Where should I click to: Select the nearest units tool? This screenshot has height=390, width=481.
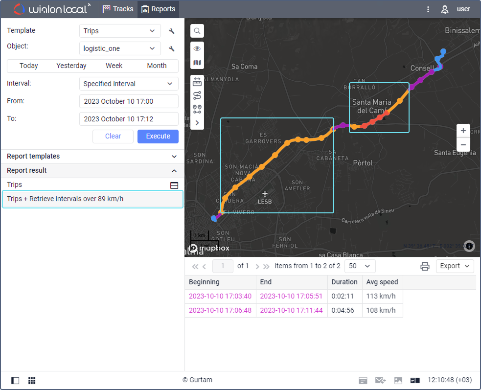point(197,109)
